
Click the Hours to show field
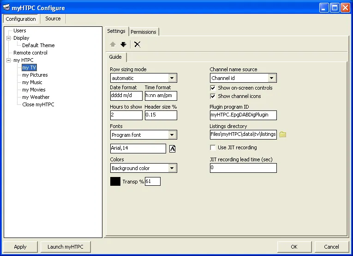click(x=126, y=115)
